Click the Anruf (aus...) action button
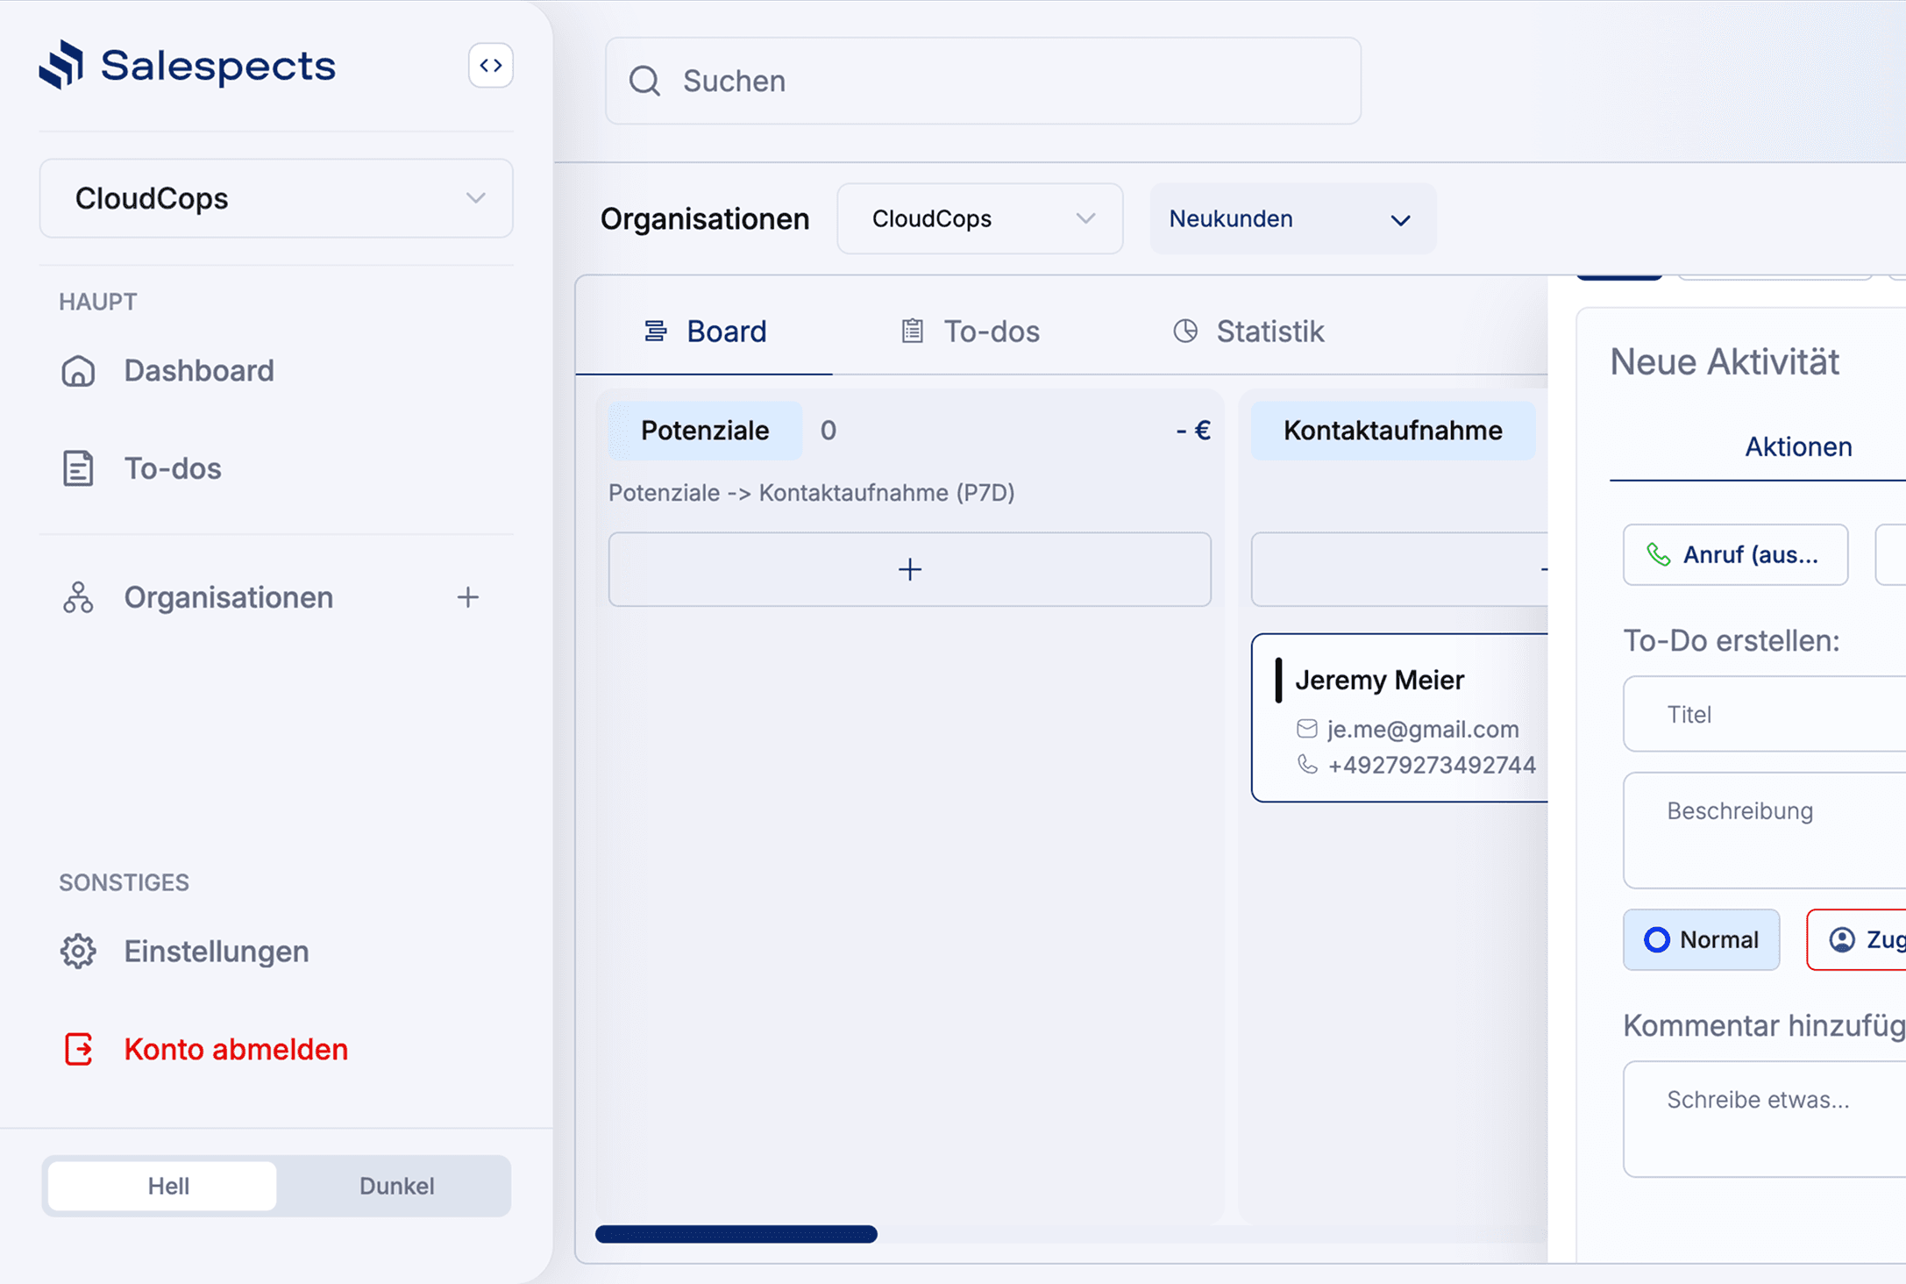Image resolution: width=1906 pixels, height=1284 pixels. click(1734, 554)
